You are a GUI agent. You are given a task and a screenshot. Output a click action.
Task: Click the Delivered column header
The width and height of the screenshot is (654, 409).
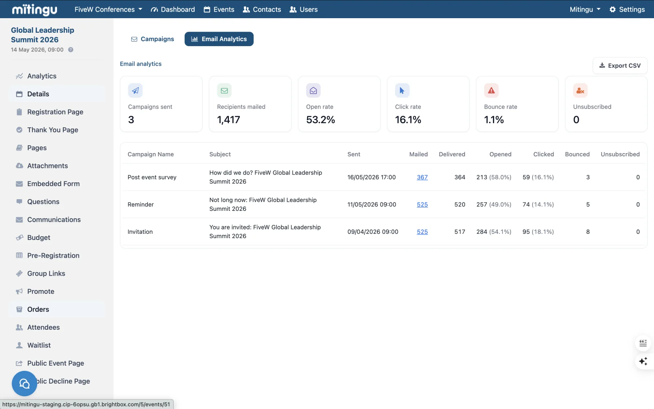click(x=452, y=154)
